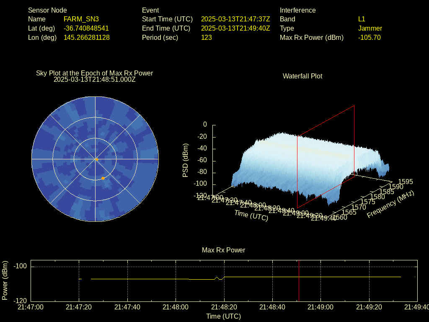Viewport: 429px width, 322px height.
Task: Click the small bump in the power trace
Action: 217,278
